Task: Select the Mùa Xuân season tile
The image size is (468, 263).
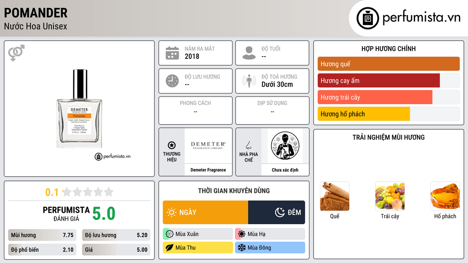Action: [x=198, y=234]
